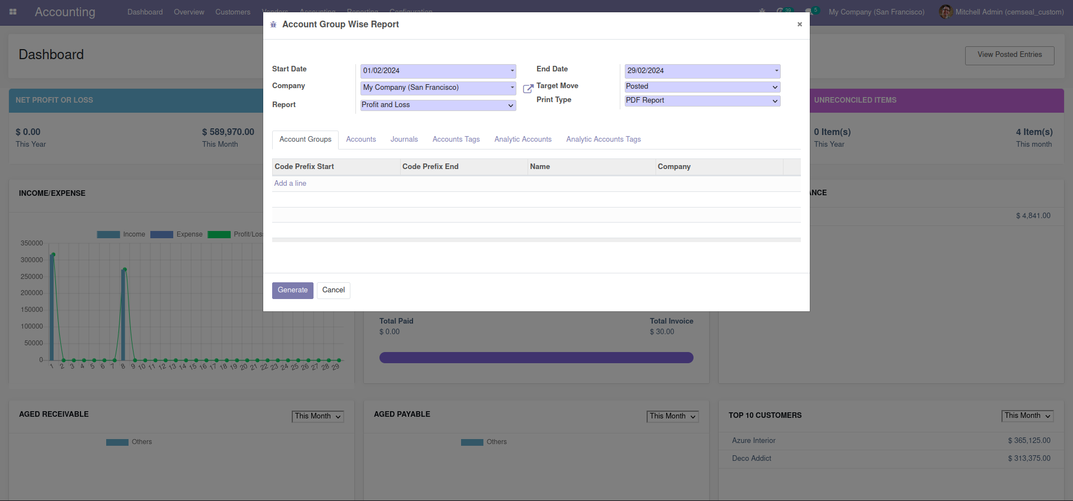Change Aged Payable period dropdown
The image size is (1073, 501).
673,416
